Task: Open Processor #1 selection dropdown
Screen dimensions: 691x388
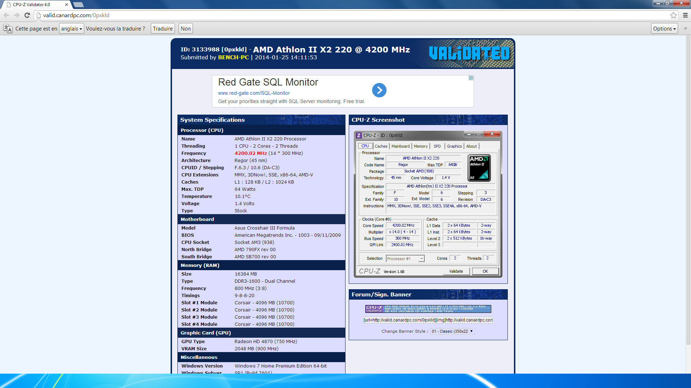Action: point(405,259)
